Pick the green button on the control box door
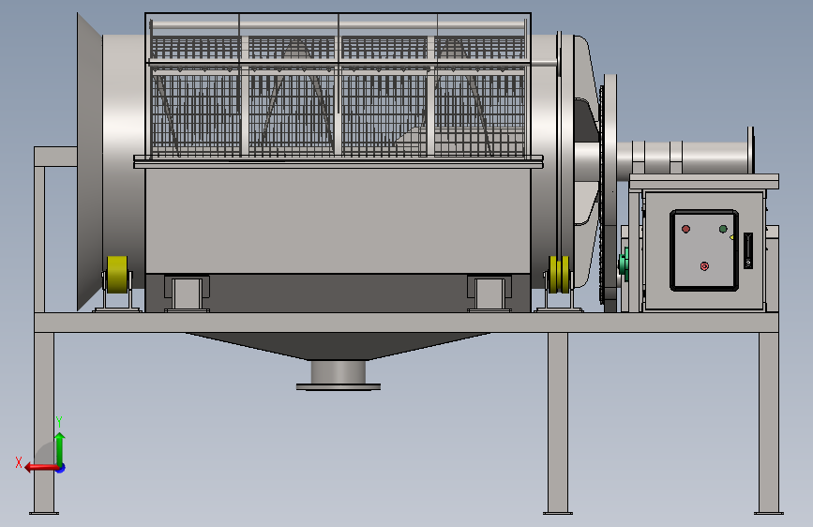 pos(723,229)
